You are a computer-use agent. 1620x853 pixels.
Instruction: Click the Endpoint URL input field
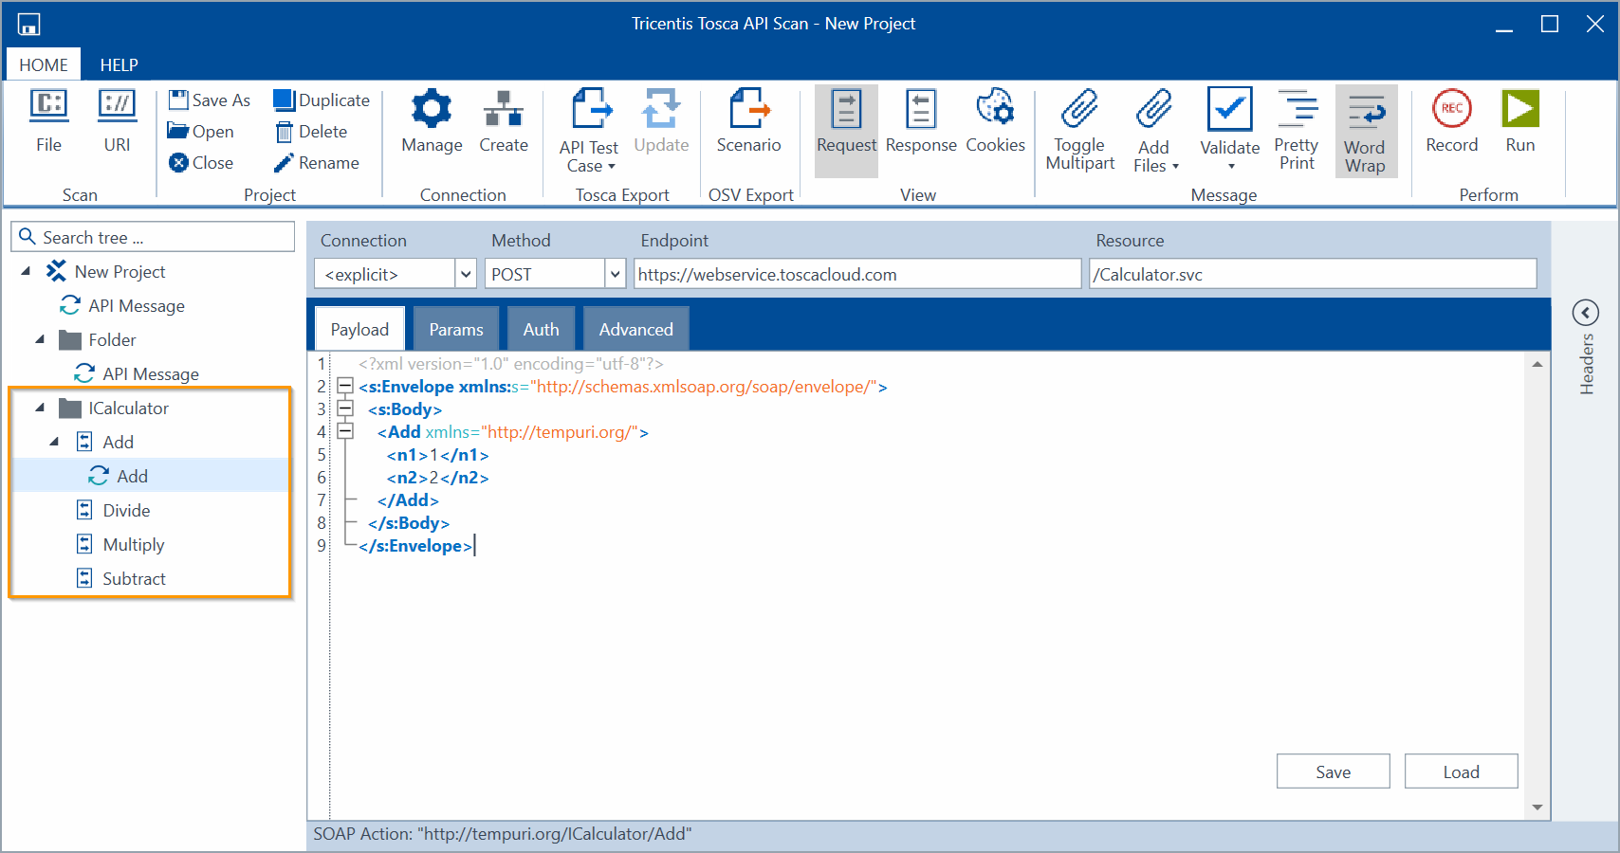pos(856,275)
